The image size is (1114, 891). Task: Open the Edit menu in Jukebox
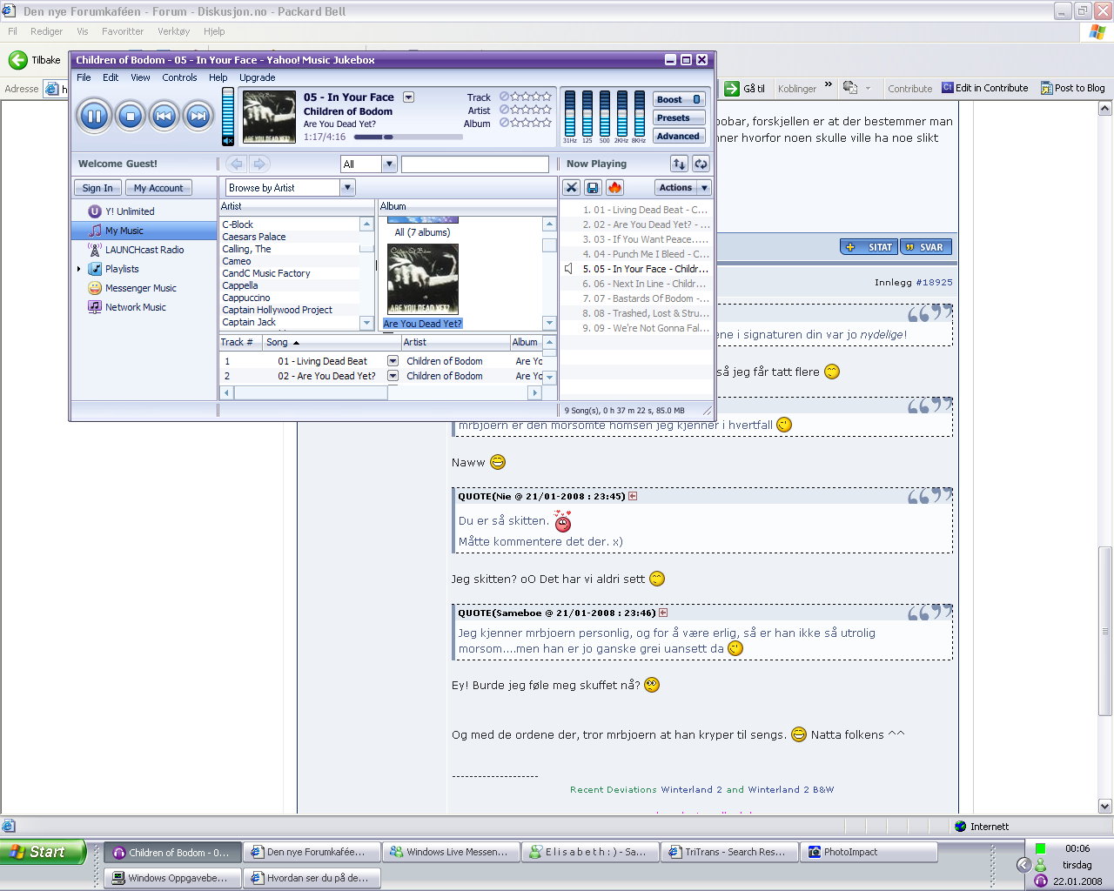click(111, 77)
